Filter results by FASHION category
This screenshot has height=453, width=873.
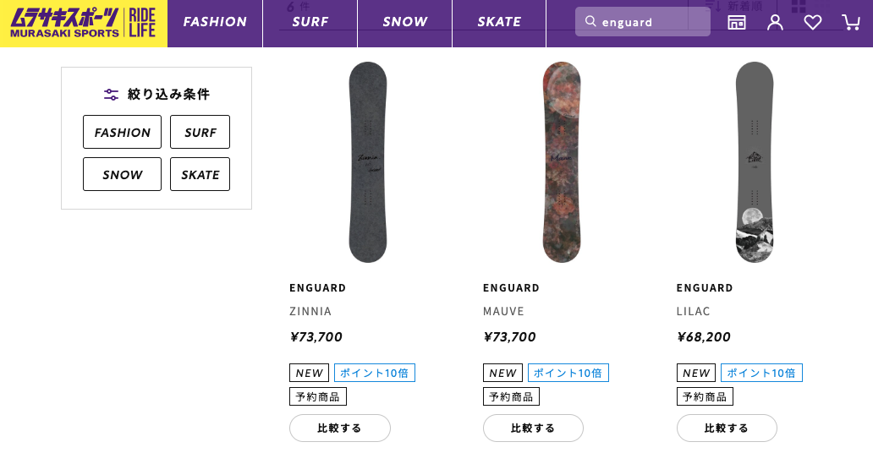click(122, 133)
